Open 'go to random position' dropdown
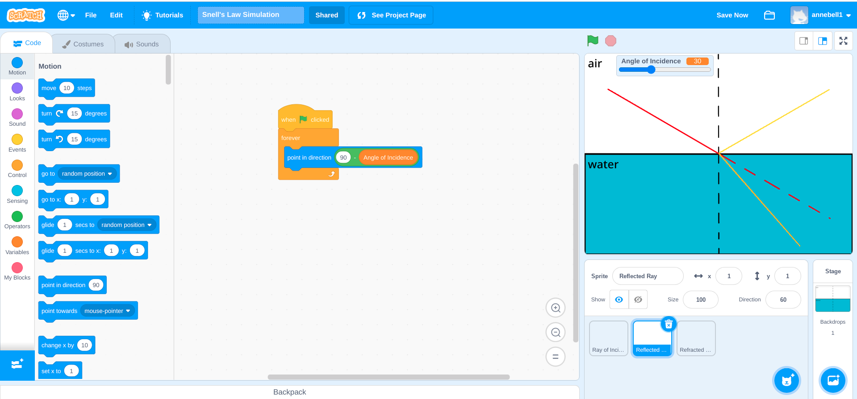This screenshot has height=399, width=857. click(x=87, y=174)
